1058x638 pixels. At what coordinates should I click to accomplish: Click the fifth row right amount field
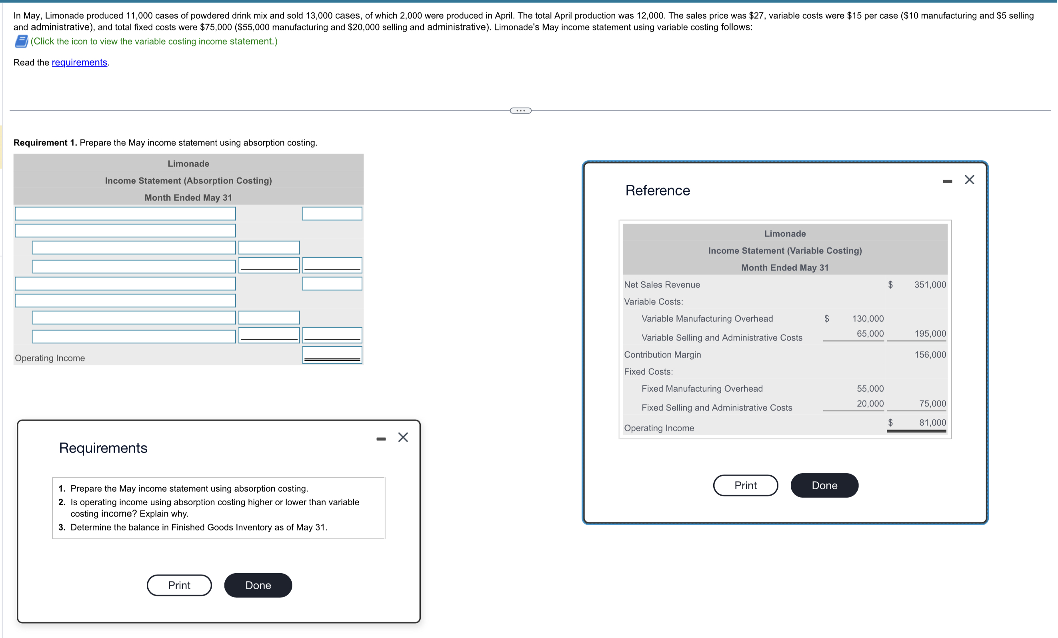(332, 283)
